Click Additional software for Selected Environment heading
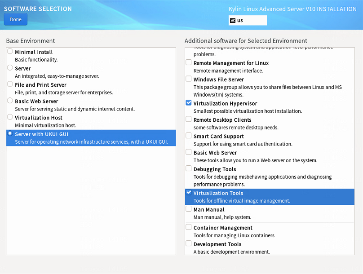This screenshot has height=274, width=363. (x=246, y=41)
